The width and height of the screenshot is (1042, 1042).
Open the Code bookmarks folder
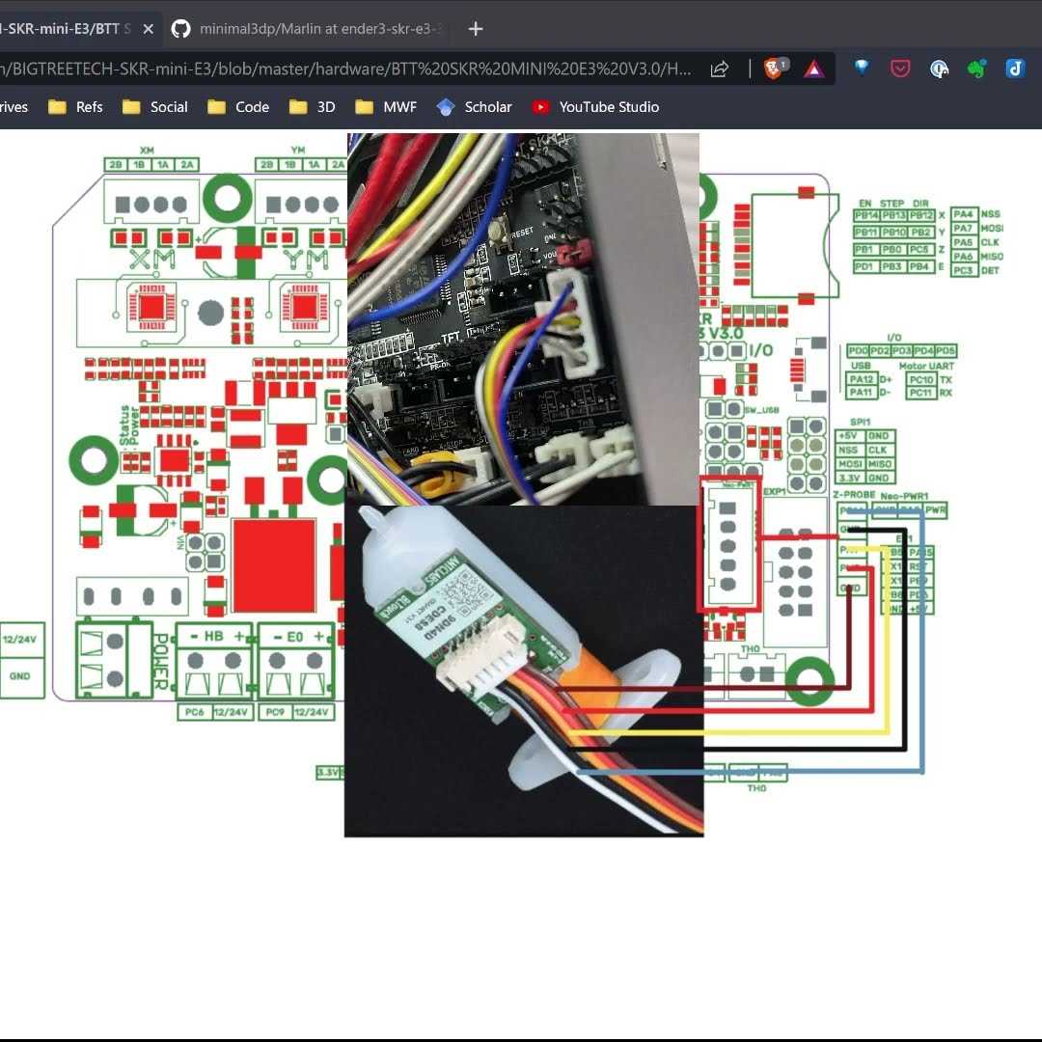238,107
